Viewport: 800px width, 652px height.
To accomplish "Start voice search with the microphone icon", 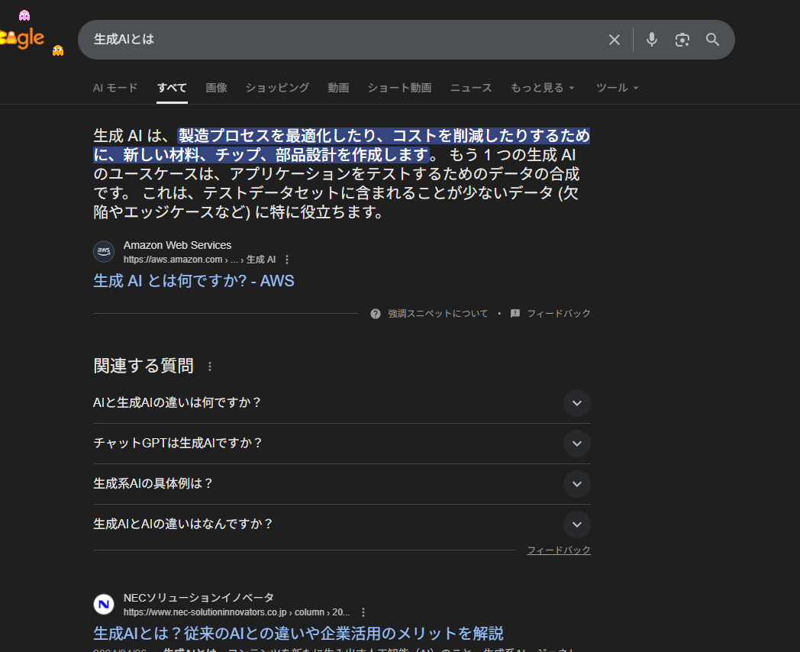I will [x=651, y=40].
